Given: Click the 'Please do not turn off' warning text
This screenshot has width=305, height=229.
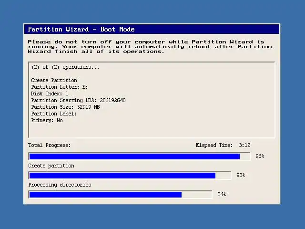Looking at the screenshot, I should (150, 47).
